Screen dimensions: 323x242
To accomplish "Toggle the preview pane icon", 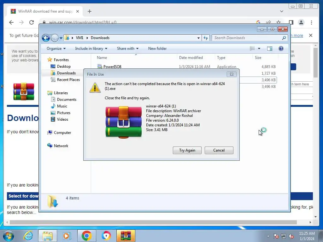I will pyautogui.click(x=270, y=49).
